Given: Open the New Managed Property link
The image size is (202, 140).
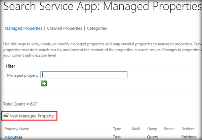Looking at the screenshot, I should point(31,116).
